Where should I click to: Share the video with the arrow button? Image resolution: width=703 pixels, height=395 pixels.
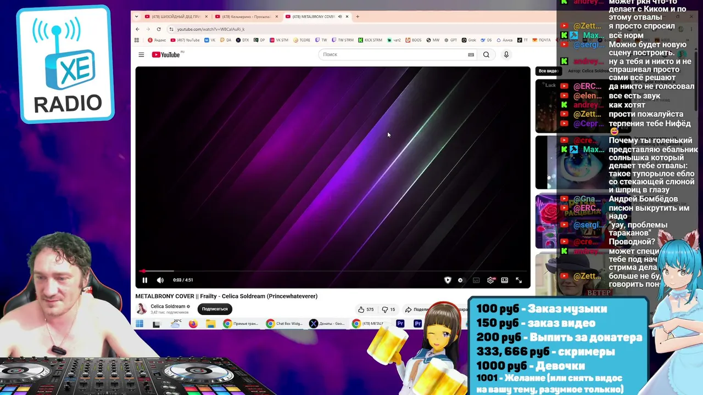[x=417, y=309]
